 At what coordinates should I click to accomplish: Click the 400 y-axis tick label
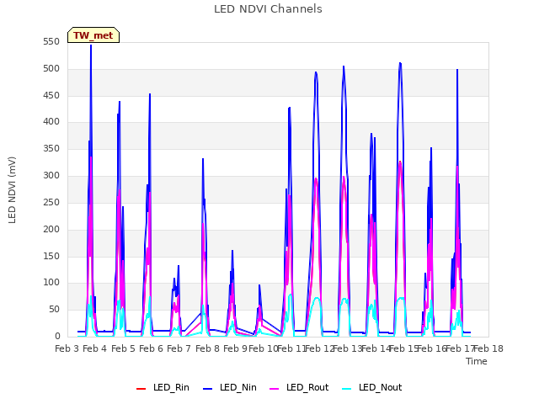[x=51, y=121]
